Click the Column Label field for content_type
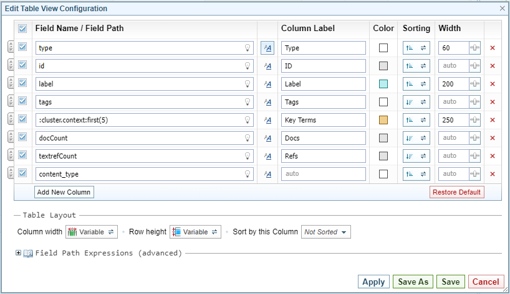The height and width of the screenshot is (294, 510). point(323,174)
